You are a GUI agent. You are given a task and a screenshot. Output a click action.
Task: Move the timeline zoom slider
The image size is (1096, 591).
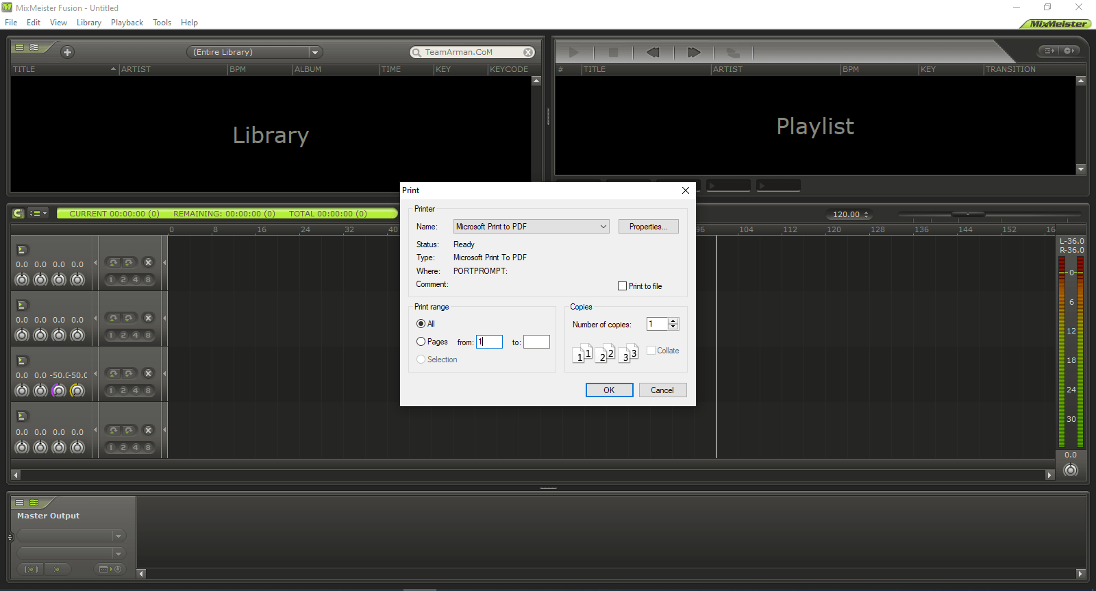[969, 214]
